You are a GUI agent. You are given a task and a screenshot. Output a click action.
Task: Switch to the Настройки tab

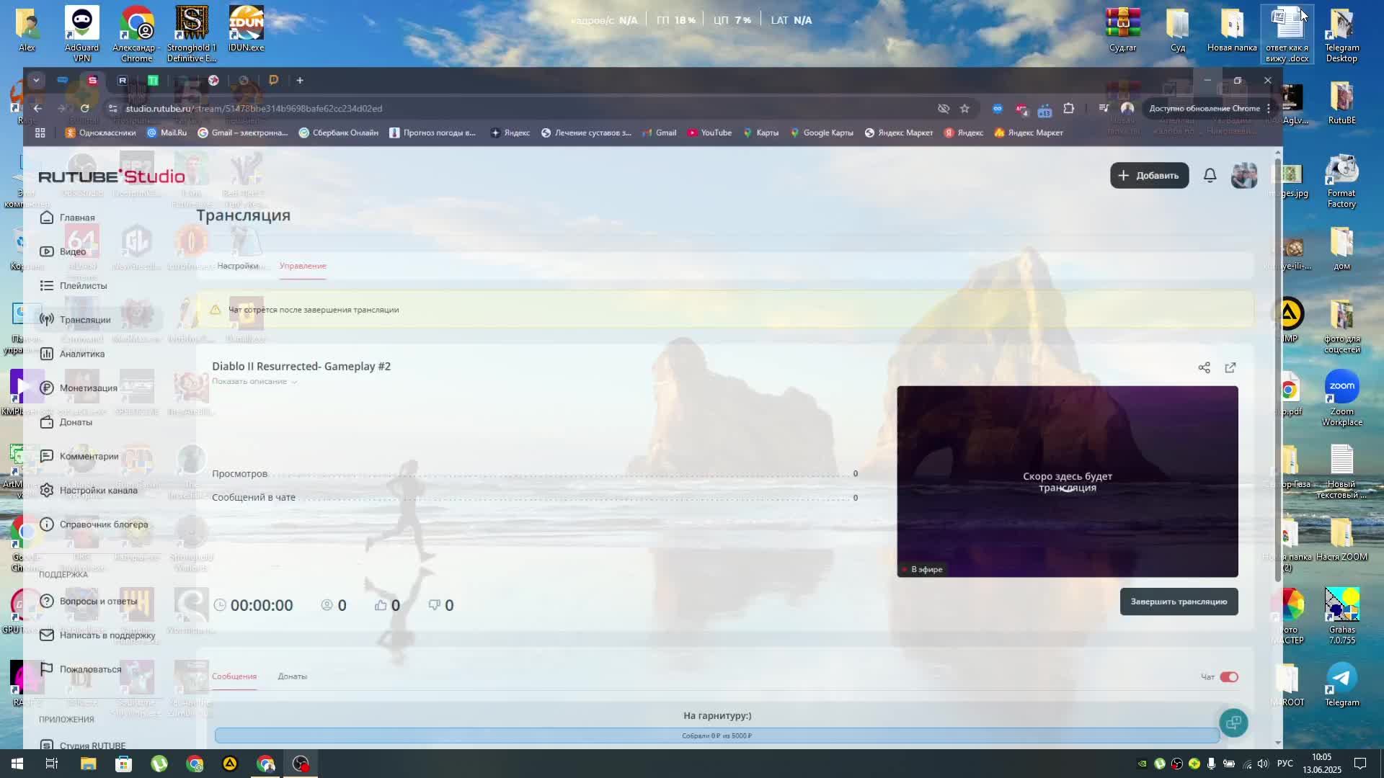tap(237, 266)
